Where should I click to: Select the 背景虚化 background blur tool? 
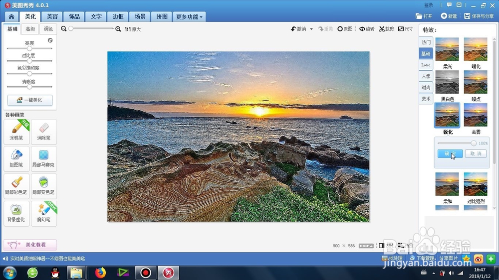[16, 213]
